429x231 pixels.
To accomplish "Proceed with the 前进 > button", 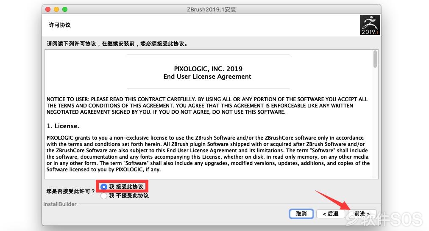I will (362, 214).
